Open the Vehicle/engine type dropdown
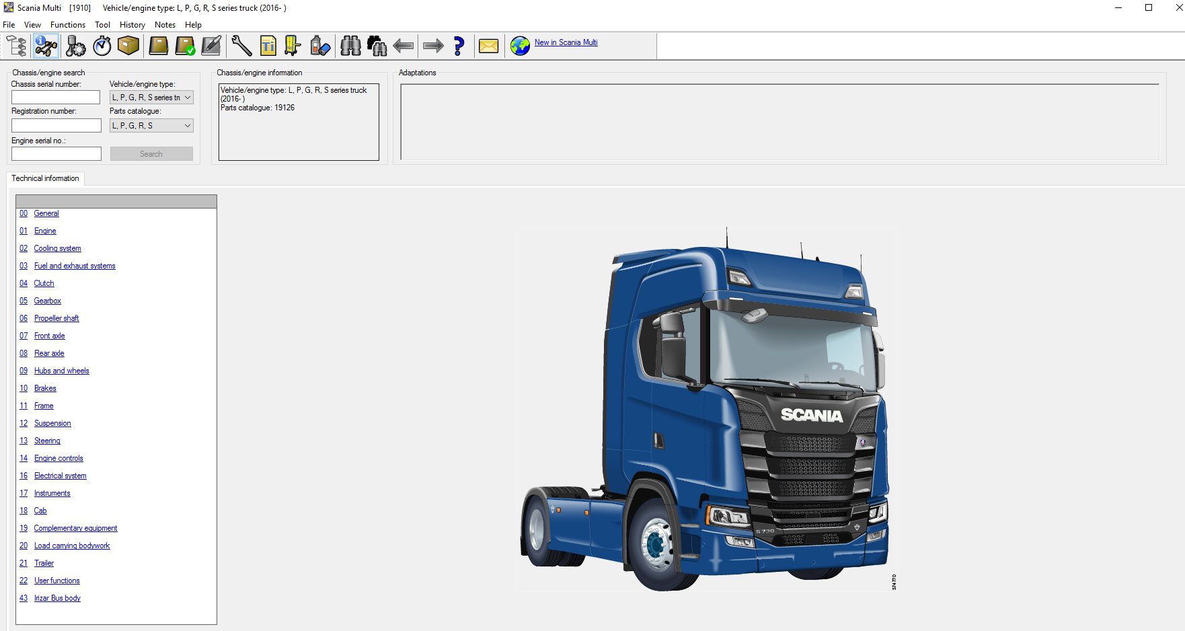The image size is (1185, 631). [151, 97]
